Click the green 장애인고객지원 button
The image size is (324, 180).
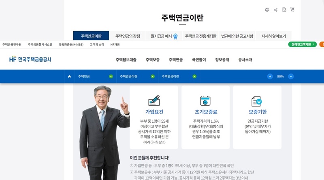coord(302,44)
